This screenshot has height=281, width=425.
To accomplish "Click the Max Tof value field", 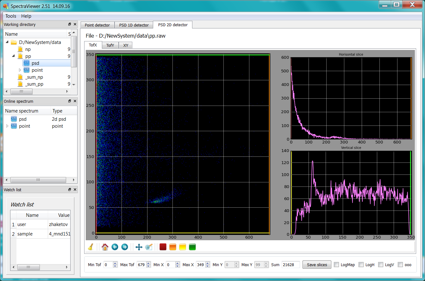I will pos(140,265).
